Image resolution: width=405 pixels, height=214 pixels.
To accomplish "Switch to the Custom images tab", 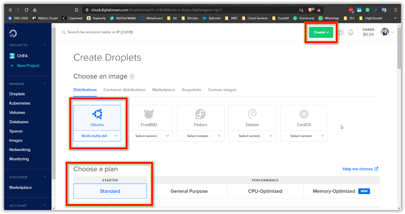I will tap(222, 90).
